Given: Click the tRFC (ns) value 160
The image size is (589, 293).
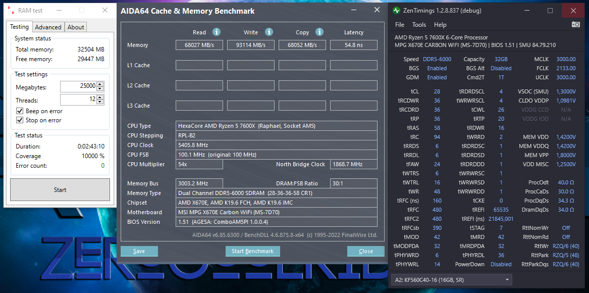Looking at the screenshot, I should point(437,201).
